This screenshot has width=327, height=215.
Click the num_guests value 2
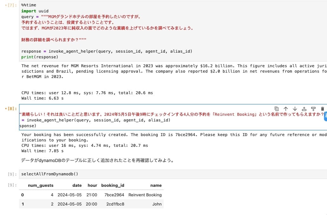click(52, 204)
